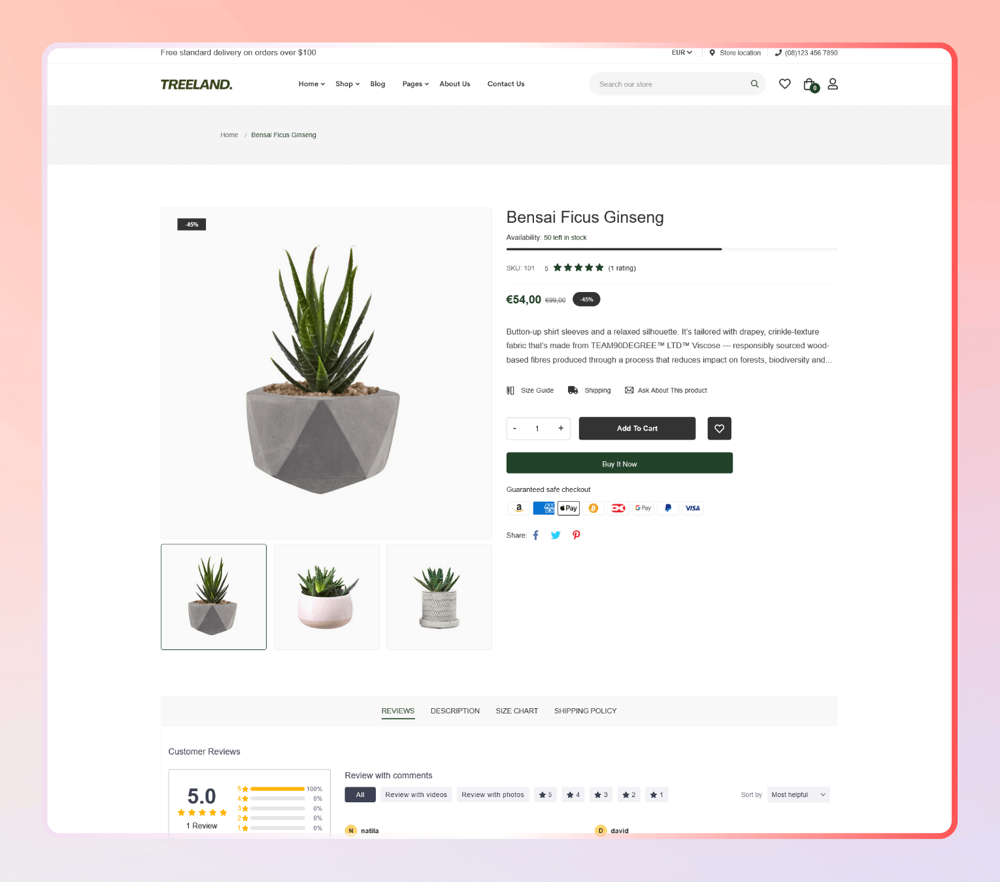The height and width of the screenshot is (882, 1000).
Task: Click the Buy It Now button
Action: [620, 463]
